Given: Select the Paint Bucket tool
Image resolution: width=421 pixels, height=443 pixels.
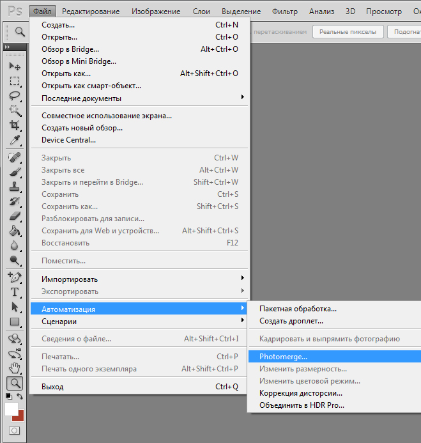Looking at the screenshot, I should pos(15,231).
